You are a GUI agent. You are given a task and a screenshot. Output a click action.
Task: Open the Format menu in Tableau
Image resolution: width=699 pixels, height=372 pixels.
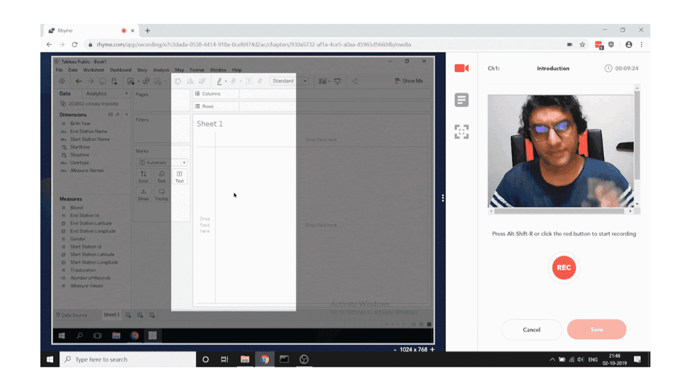197,70
